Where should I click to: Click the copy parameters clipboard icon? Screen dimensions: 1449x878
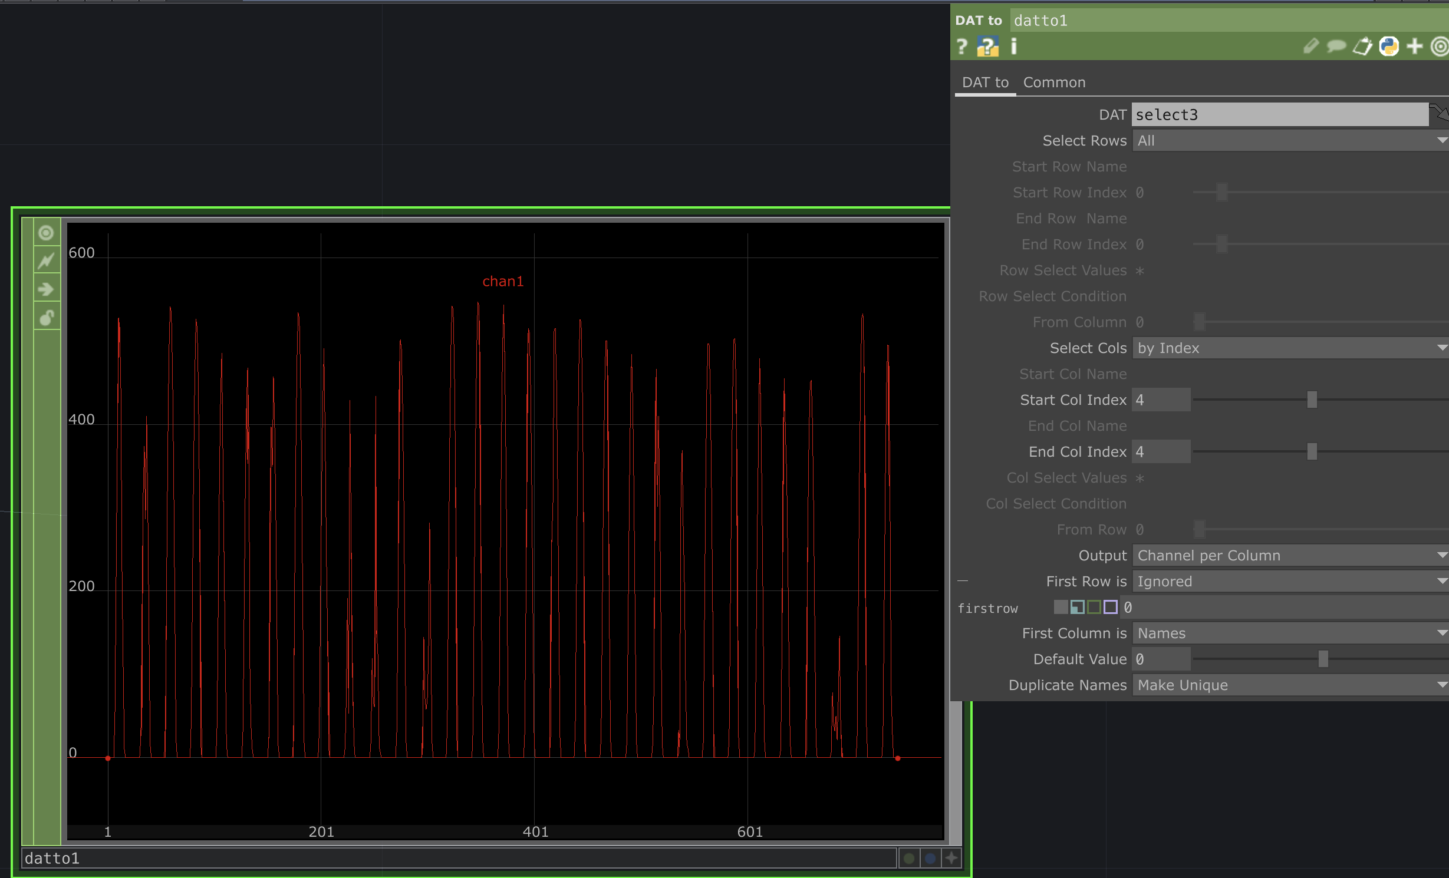tap(1362, 46)
